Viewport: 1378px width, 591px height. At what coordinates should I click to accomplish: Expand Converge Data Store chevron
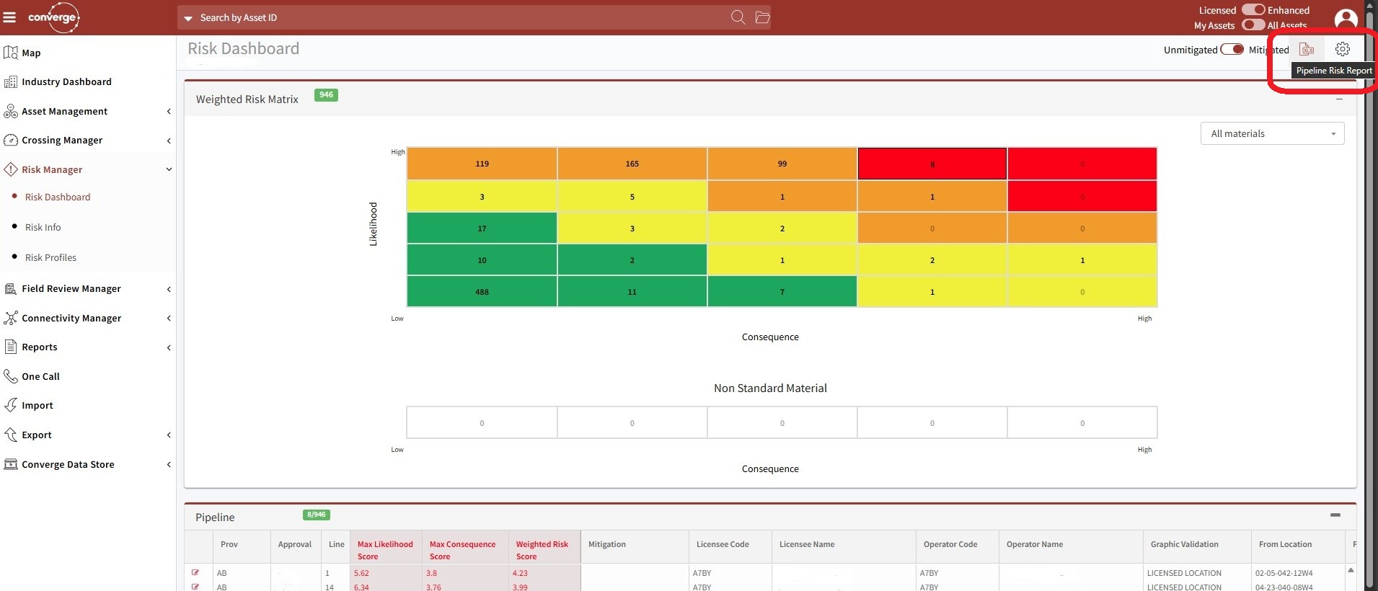pyautogui.click(x=169, y=464)
